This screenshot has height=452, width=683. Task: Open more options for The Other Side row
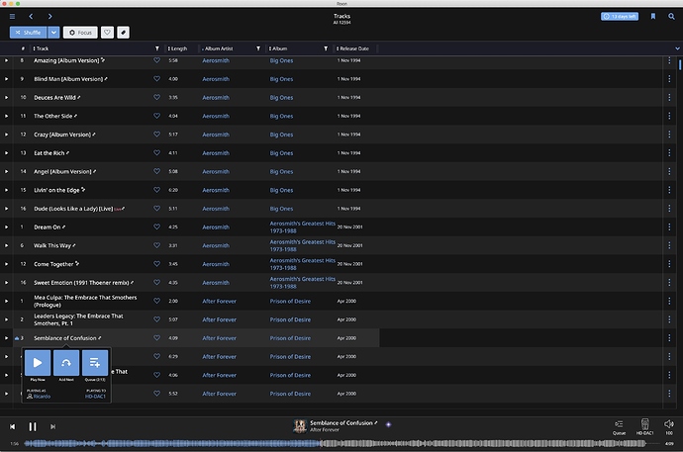point(669,116)
